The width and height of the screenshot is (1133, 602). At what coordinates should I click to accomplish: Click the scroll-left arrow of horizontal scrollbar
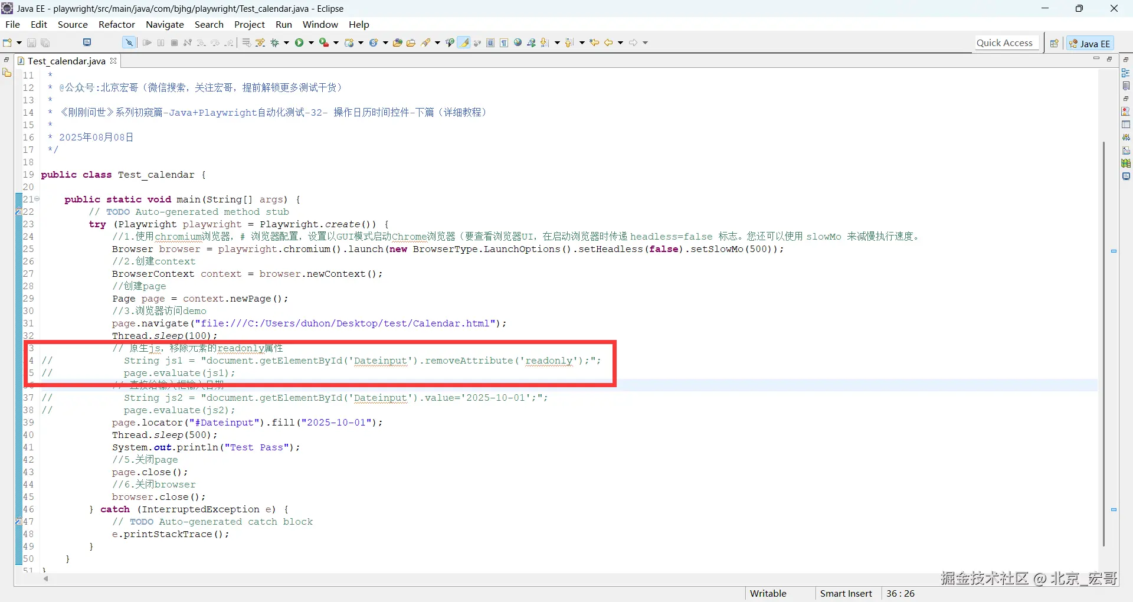[46, 579]
